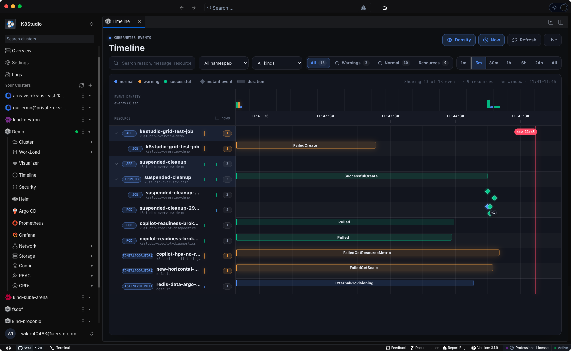Open Feedback link in status bar
Screen dimensions: 571x351
pyautogui.click(x=396, y=348)
